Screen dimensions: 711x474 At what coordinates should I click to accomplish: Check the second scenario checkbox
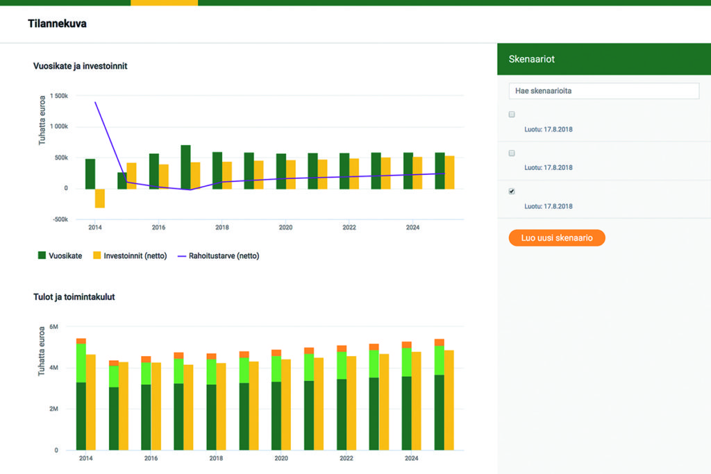pos(512,153)
